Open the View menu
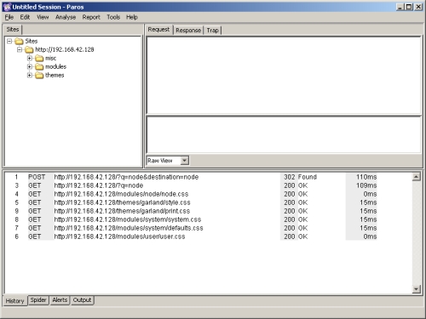Screen dimensions: 426x319 click(x=43, y=17)
